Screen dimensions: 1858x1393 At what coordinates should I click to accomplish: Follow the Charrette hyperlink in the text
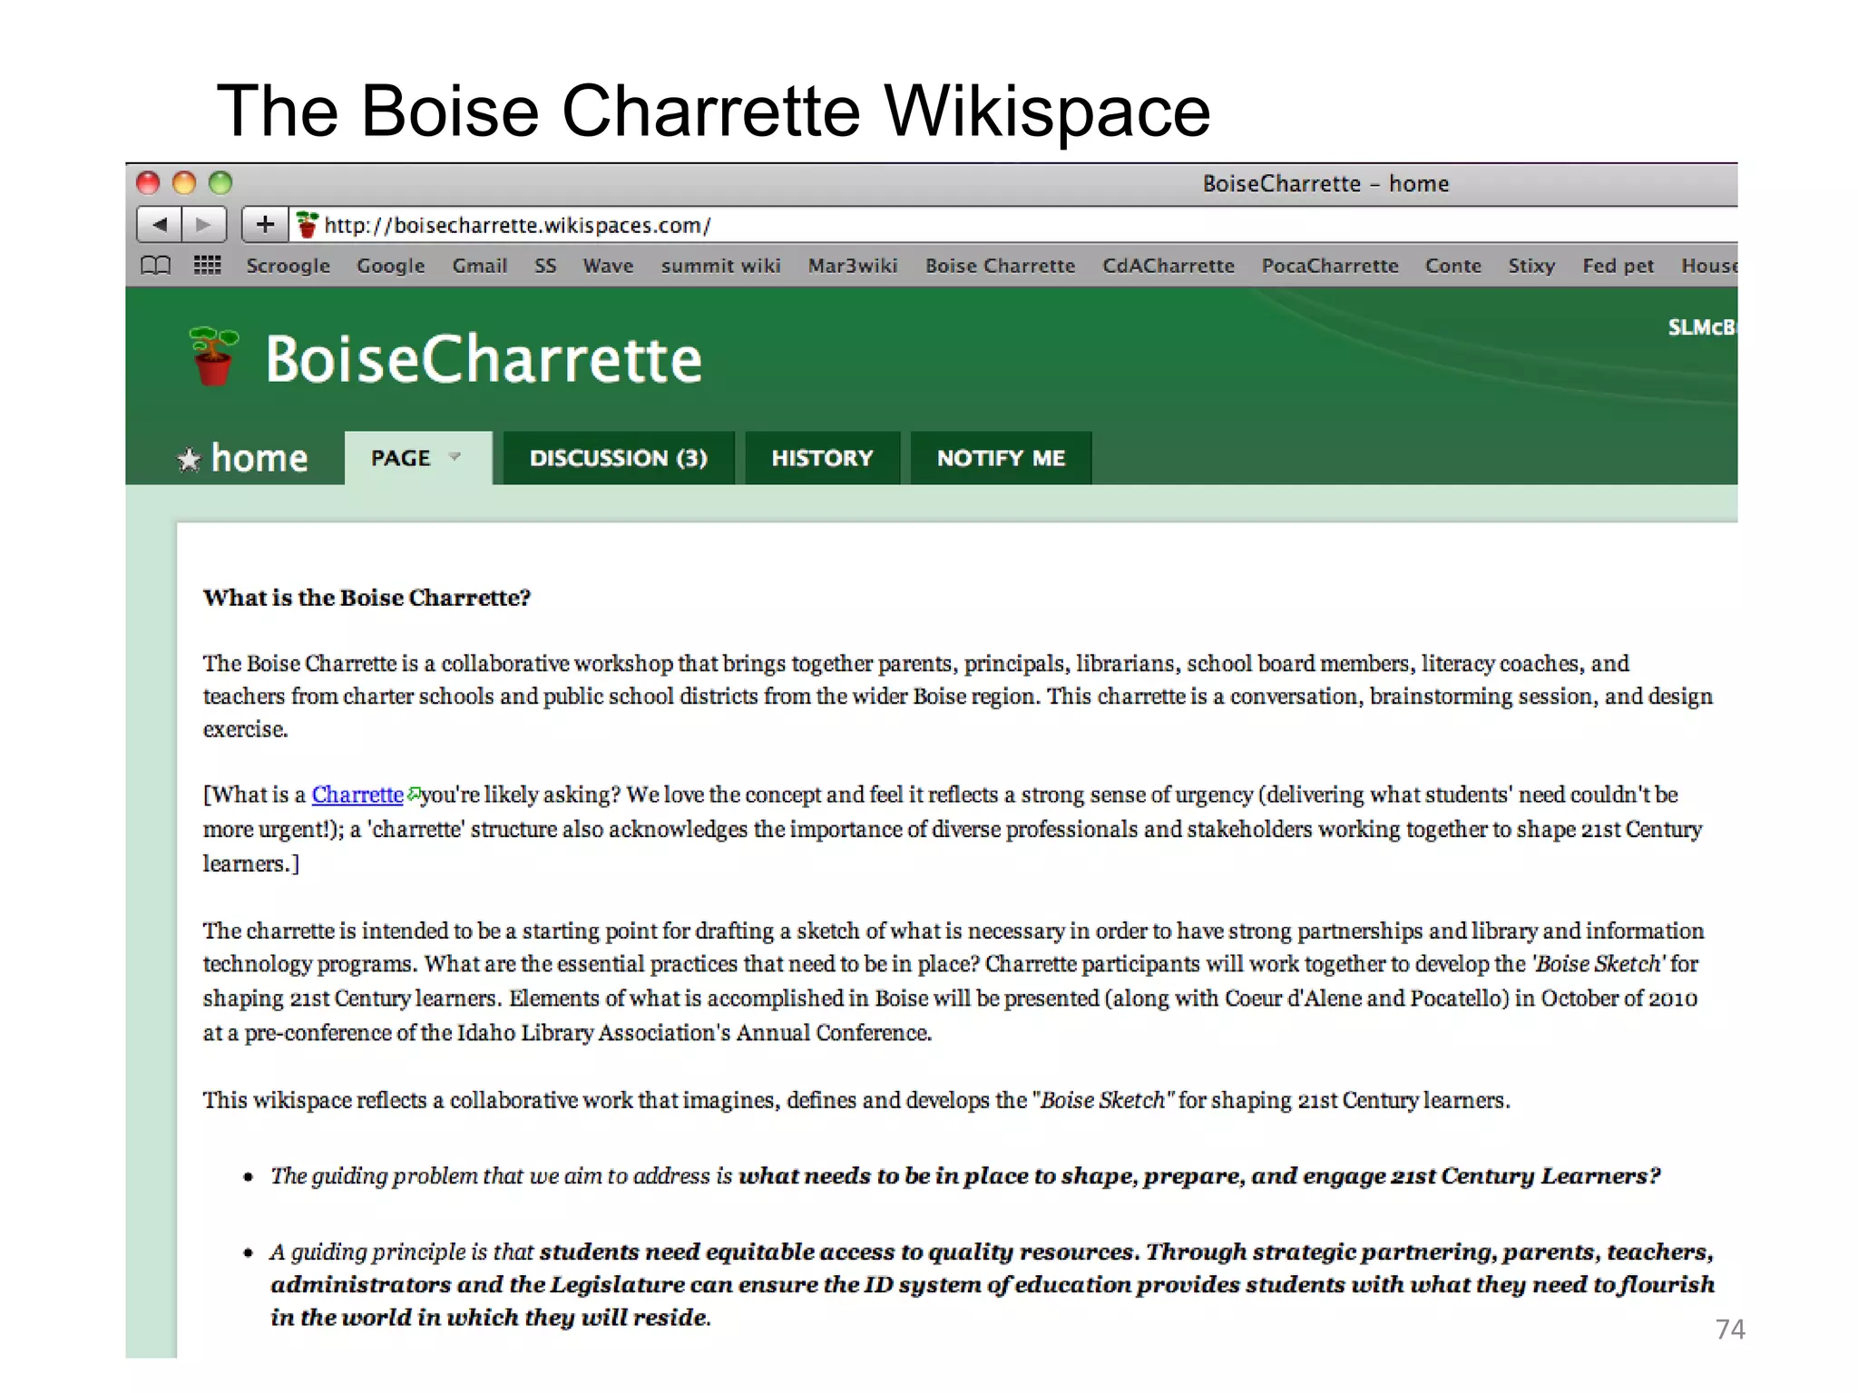[357, 794]
